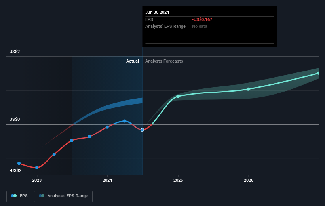Click the first EPS data point before 2023
This screenshot has width=325, height=206.
coord(19,163)
